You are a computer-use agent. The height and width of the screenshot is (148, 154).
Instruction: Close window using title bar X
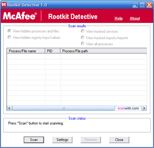[x=149, y=5]
